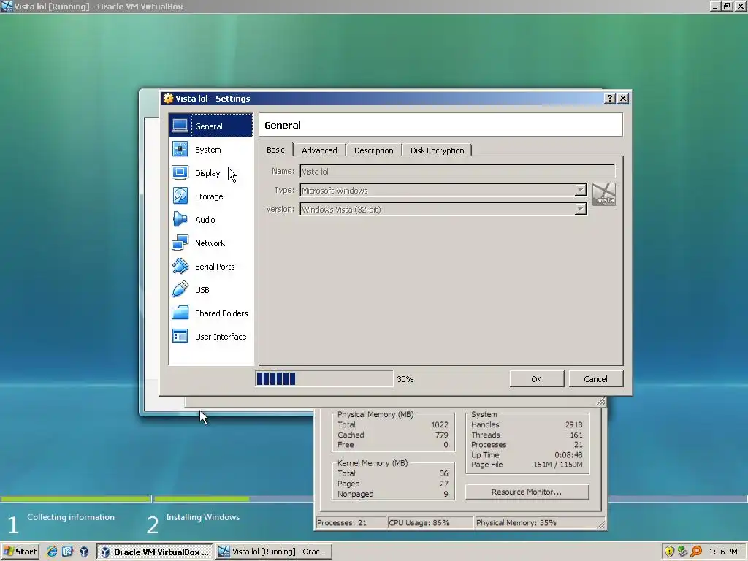Click the VirtualBox quick launch icon
The image size is (748, 561).
point(84,552)
